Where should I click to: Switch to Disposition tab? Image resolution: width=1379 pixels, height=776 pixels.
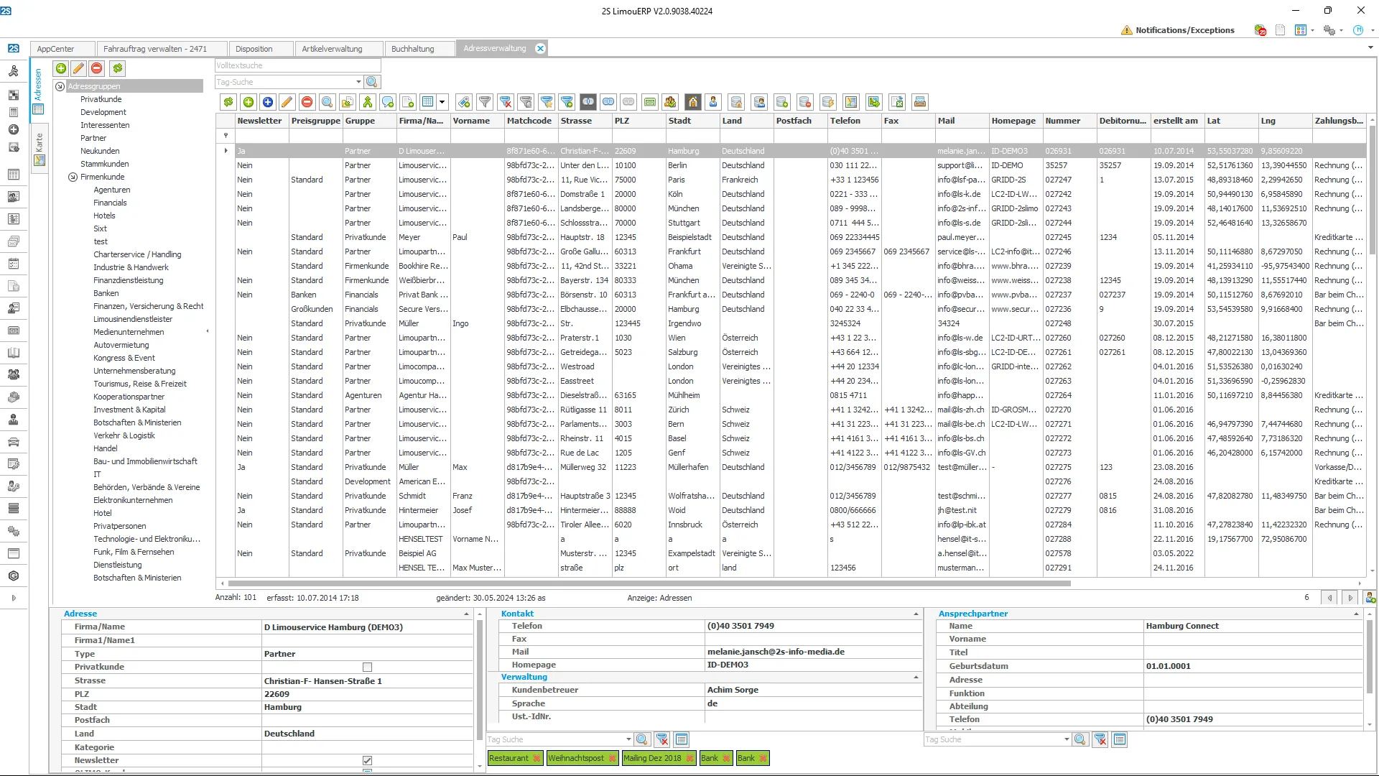coord(261,49)
